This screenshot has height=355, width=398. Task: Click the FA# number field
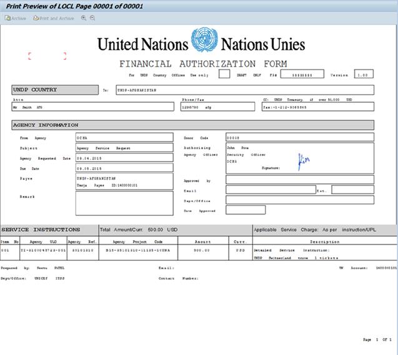(x=302, y=74)
